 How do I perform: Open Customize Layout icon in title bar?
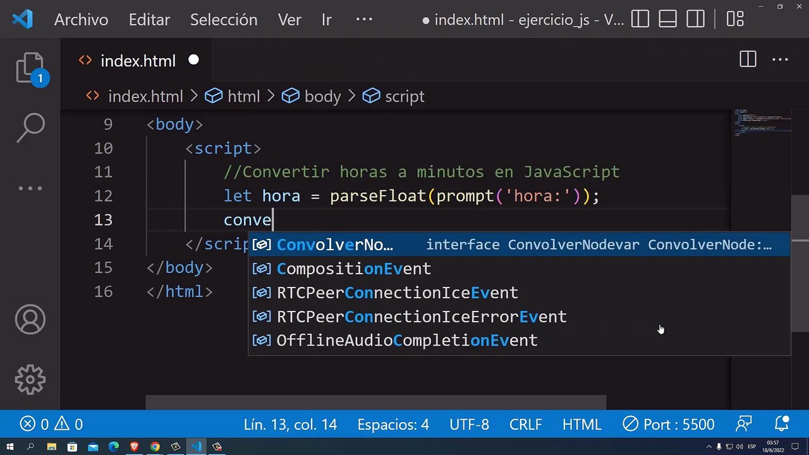(x=735, y=20)
